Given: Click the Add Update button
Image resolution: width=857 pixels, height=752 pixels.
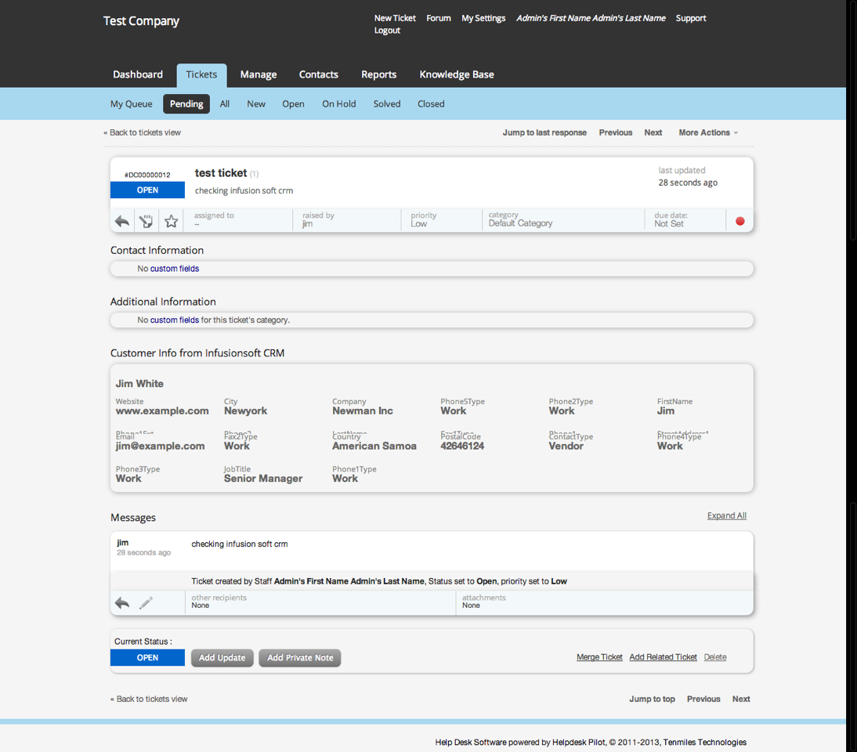Looking at the screenshot, I should click(222, 657).
